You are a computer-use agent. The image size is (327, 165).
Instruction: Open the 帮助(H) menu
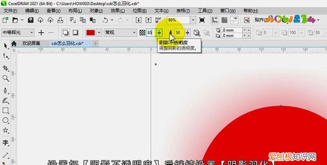251,11
